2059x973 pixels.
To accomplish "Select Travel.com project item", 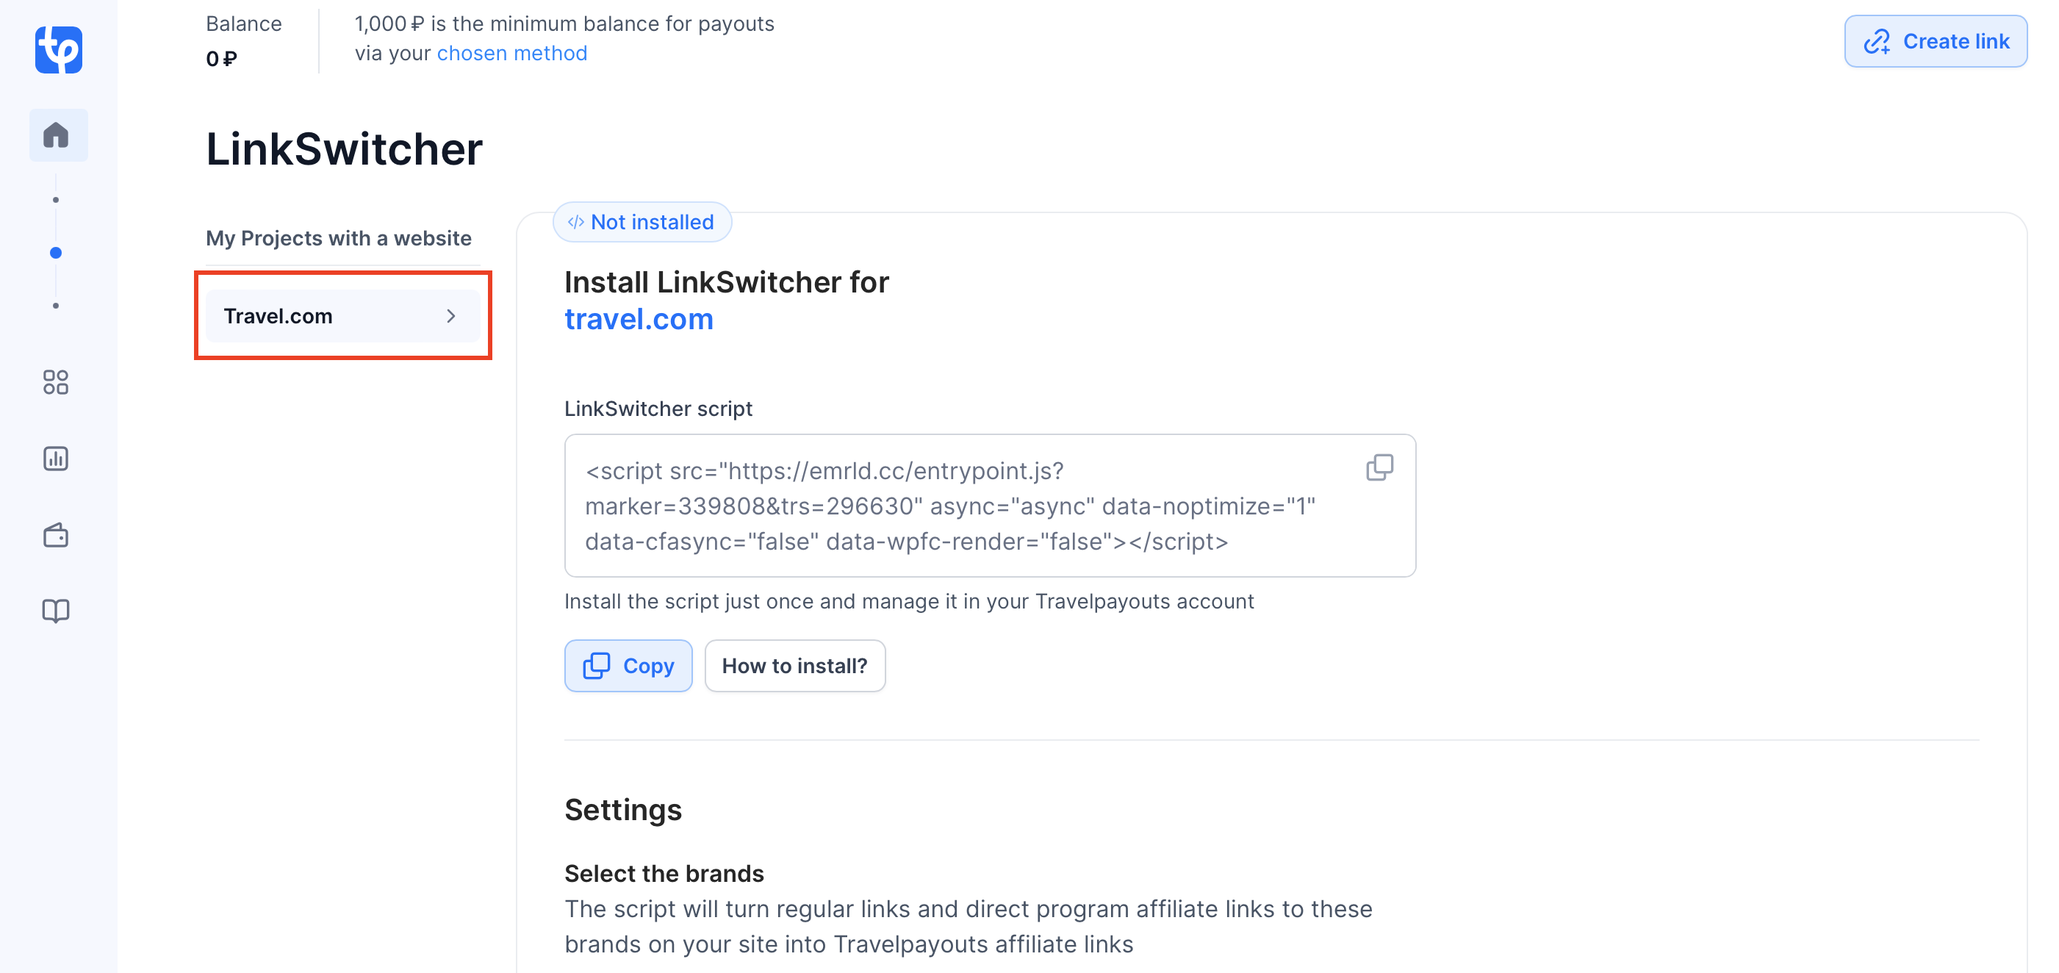I will click(343, 316).
